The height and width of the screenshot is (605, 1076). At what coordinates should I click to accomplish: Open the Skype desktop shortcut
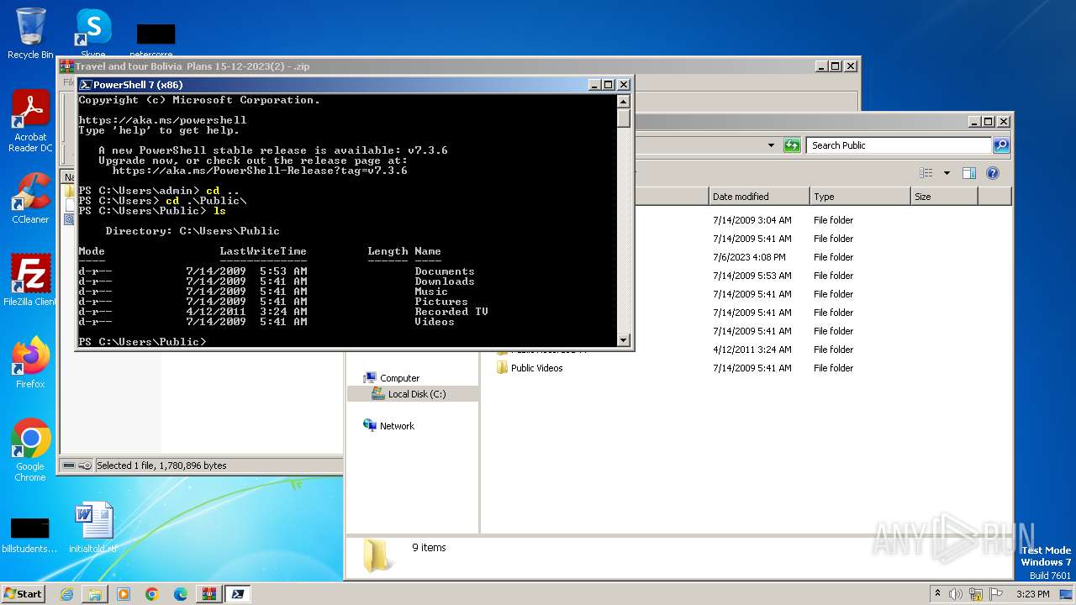(x=93, y=32)
